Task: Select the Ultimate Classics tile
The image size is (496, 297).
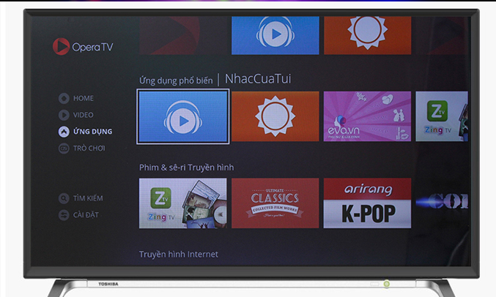Action: click(x=275, y=203)
